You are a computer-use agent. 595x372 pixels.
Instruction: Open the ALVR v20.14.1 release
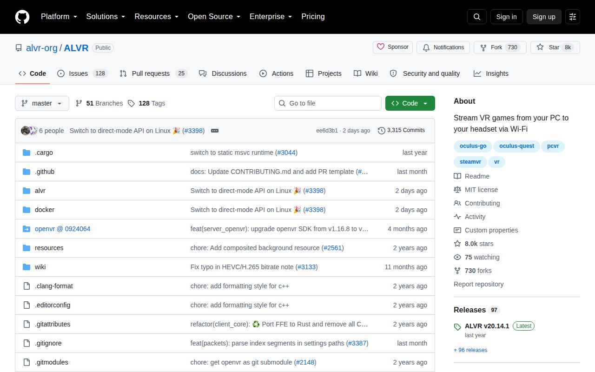(487, 326)
